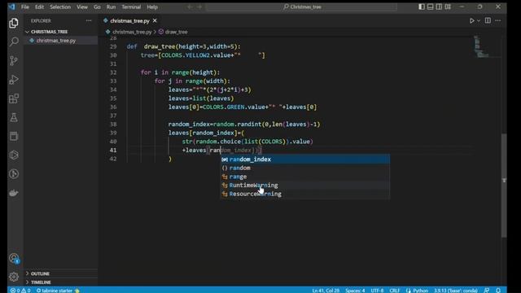This screenshot has height=293, width=521.
Task: Click line number 38 in the gutter
Action: 113,125
